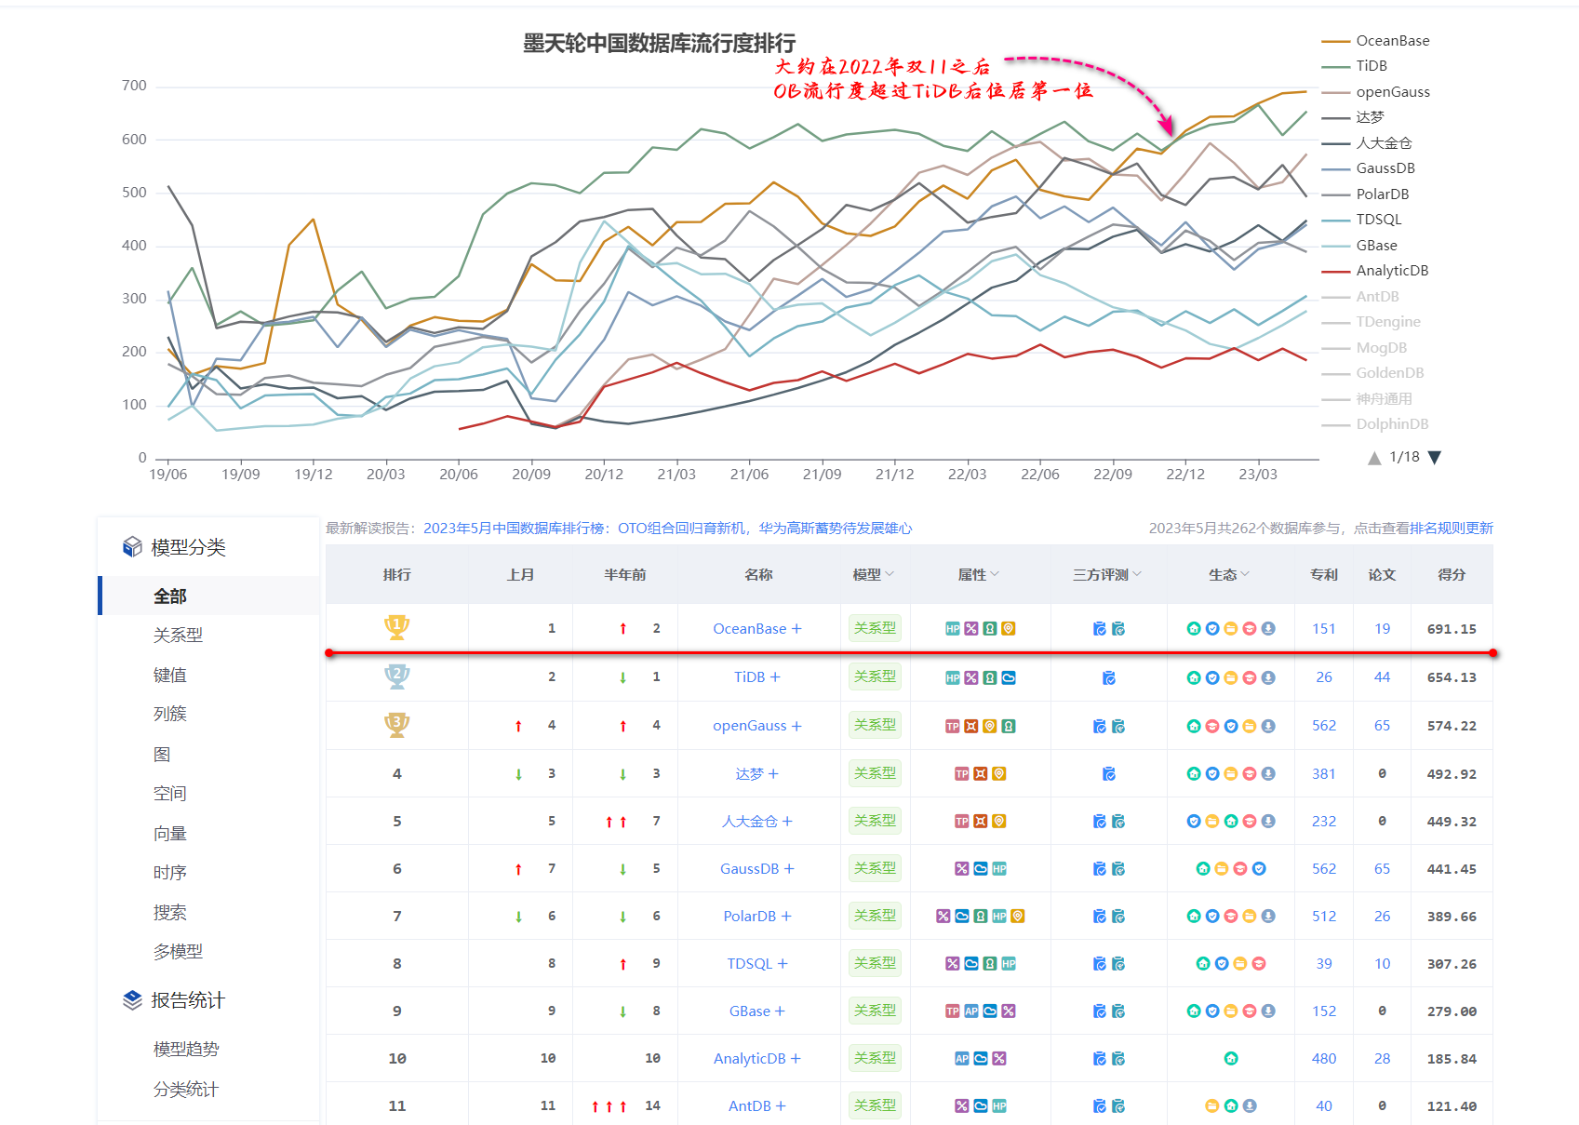Screen dimensions: 1579x1125
Task: Click the second evaluation clipboard icon in OceanBase row
Action: pyautogui.click(x=1118, y=629)
